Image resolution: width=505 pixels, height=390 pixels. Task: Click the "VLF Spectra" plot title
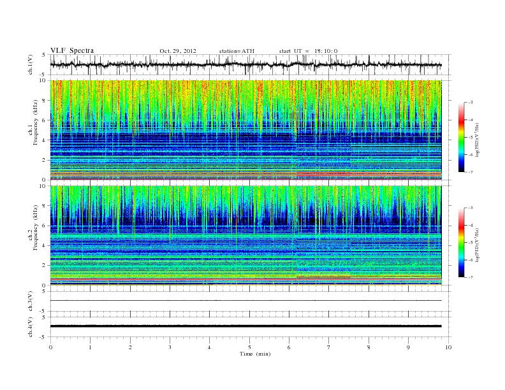(x=72, y=50)
